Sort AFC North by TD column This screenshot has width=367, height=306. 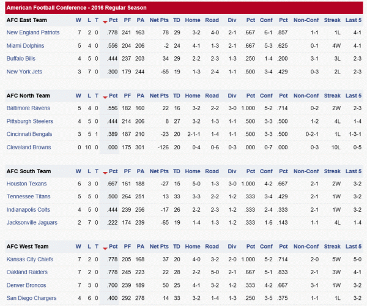[x=177, y=95]
